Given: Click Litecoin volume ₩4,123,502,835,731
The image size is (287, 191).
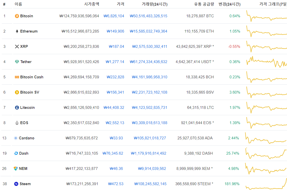Looking at the screenshot, I should (150, 107).
